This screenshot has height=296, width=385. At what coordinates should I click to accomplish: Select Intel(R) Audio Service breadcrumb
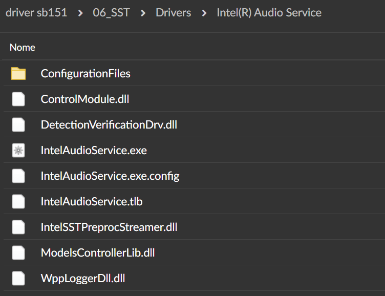269,12
